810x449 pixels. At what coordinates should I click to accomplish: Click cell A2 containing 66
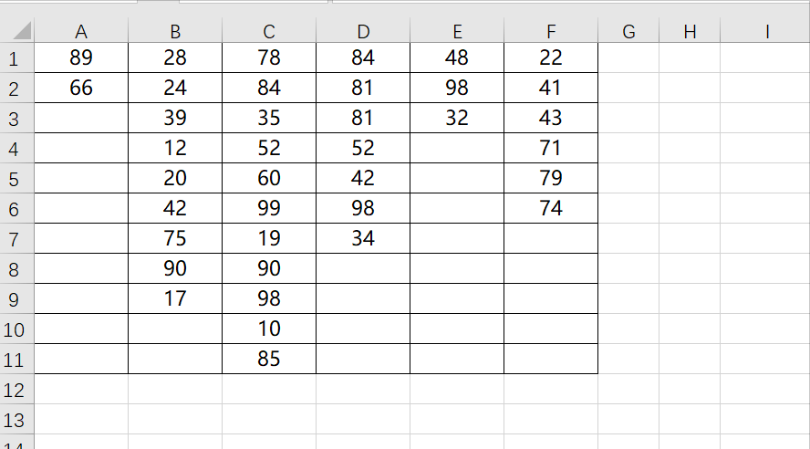(x=81, y=88)
